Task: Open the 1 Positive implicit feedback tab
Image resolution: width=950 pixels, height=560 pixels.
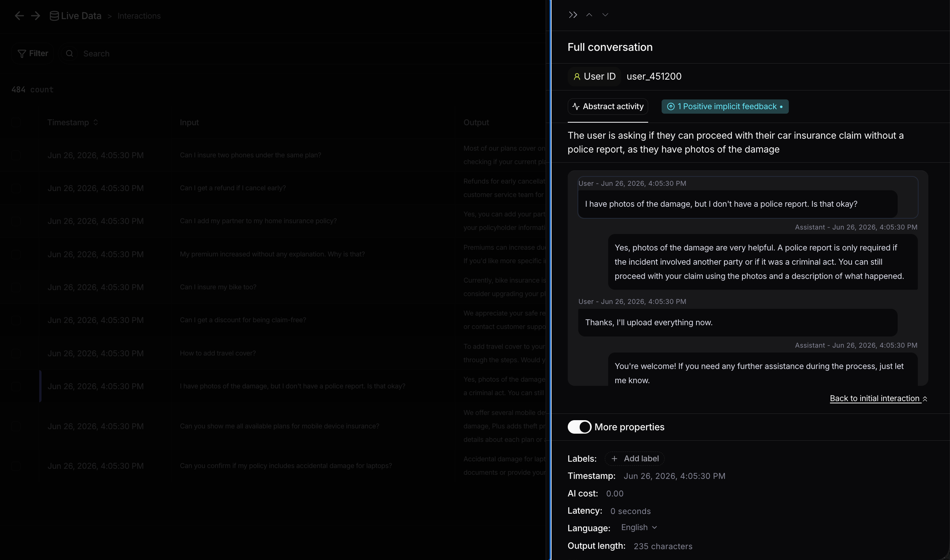Action: pyautogui.click(x=725, y=107)
